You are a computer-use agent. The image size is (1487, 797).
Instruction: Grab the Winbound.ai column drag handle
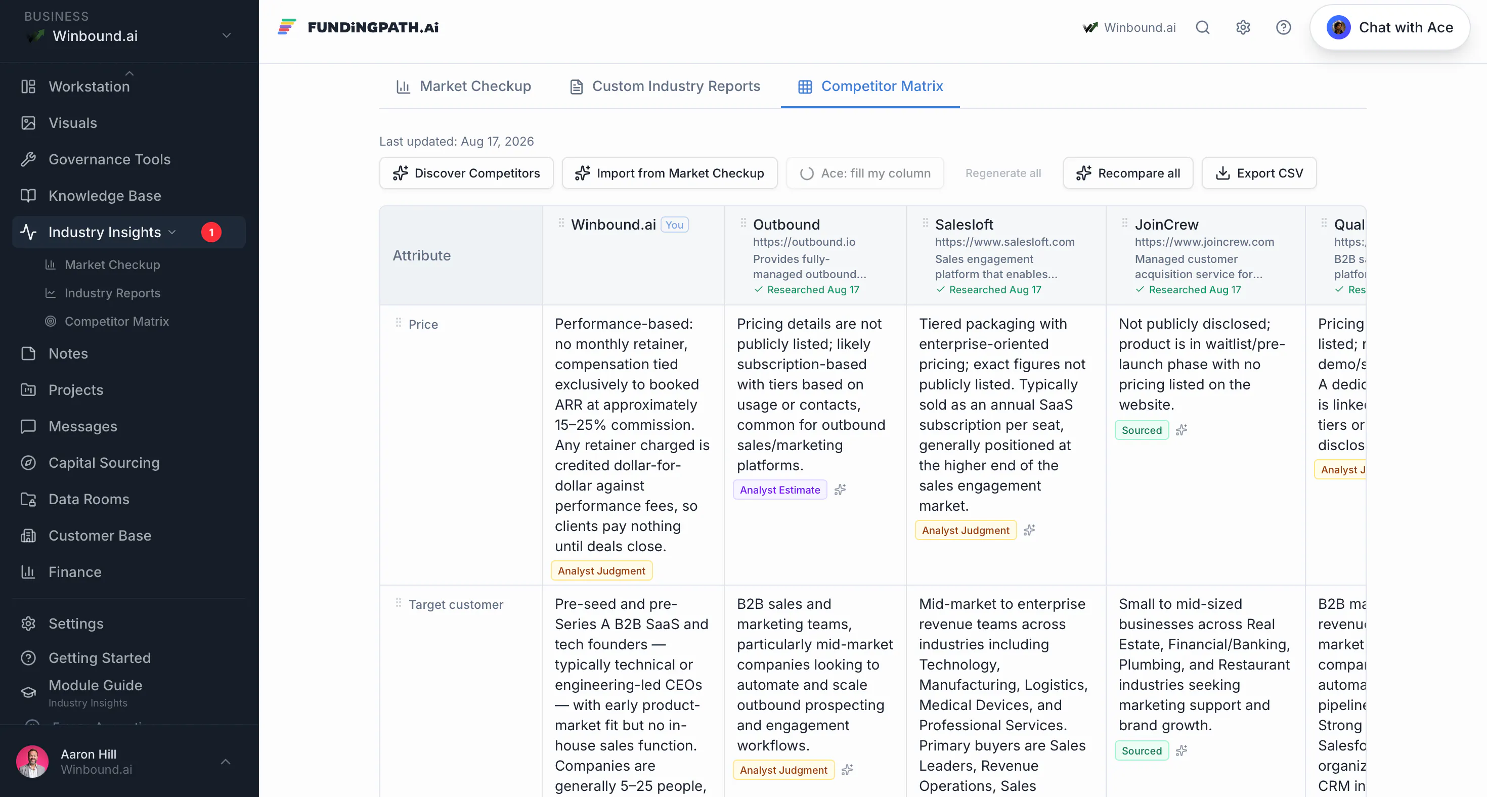click(561, 223)
